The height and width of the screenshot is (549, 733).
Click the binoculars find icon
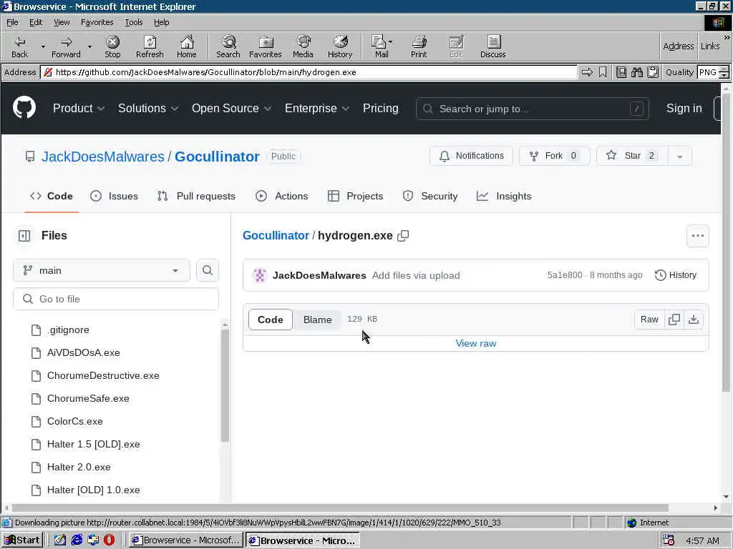(637, 72)
